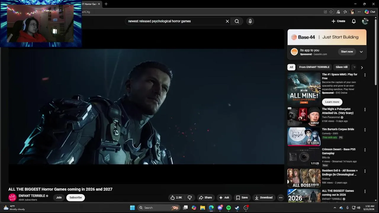Download the video
379x213 pixels.
(x=264, y=198)
